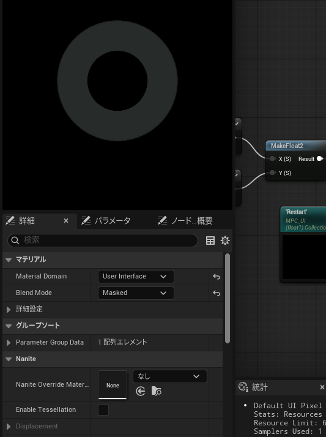Close the 詳細 tab
This screenshot has height=437, width=326.
(66, 221)
